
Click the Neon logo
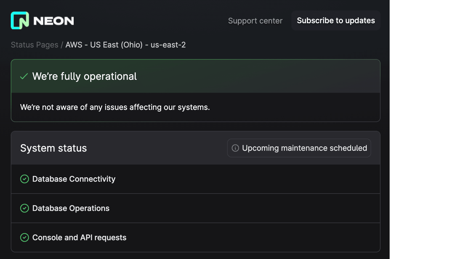pyautogui.click(x=42, y=20)
